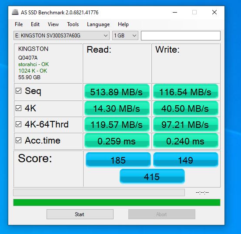Image resolution: width=241 pixels, height=234 pixels.
Task: Select the 4K-64Thrd read result 119.57 MB/s
Action: click(x=117, y=124)
